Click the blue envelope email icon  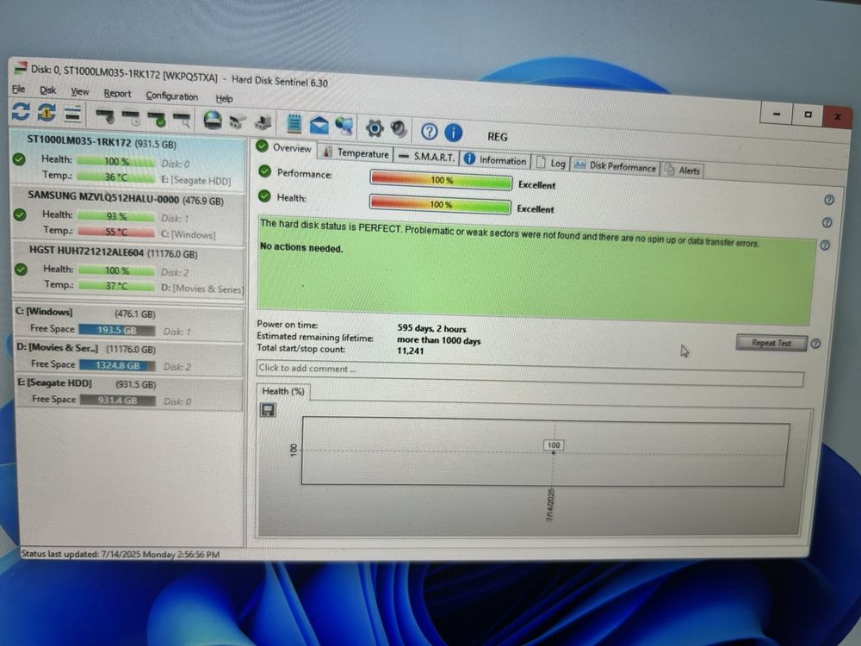319,125
